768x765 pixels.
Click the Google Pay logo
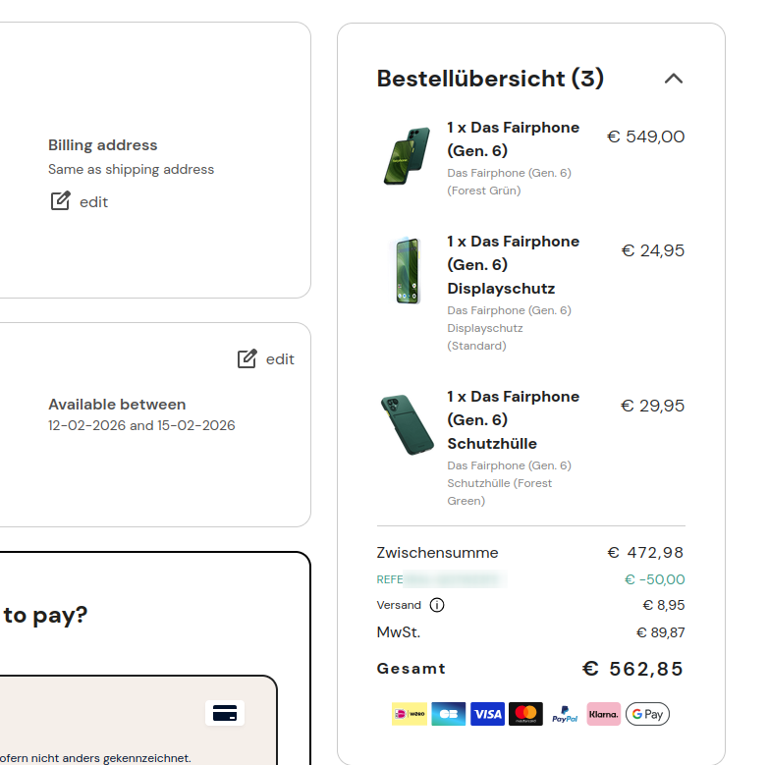click(647, 714)
